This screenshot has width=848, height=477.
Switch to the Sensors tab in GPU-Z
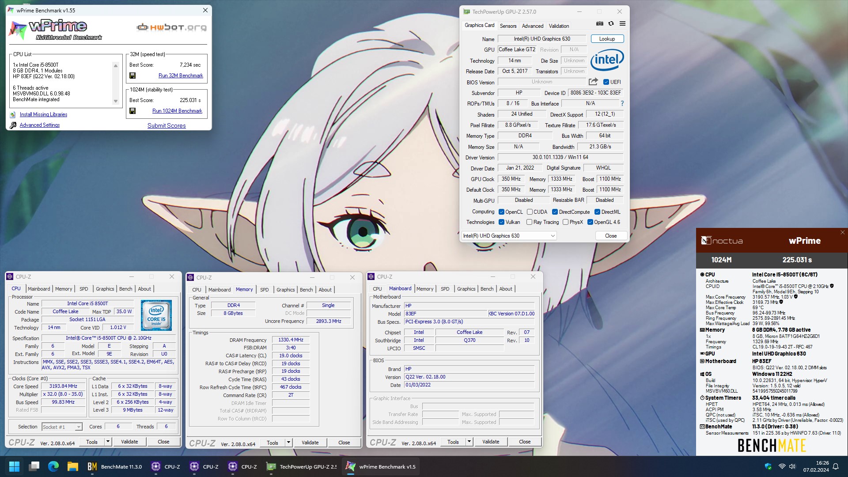tap(508, 26)
